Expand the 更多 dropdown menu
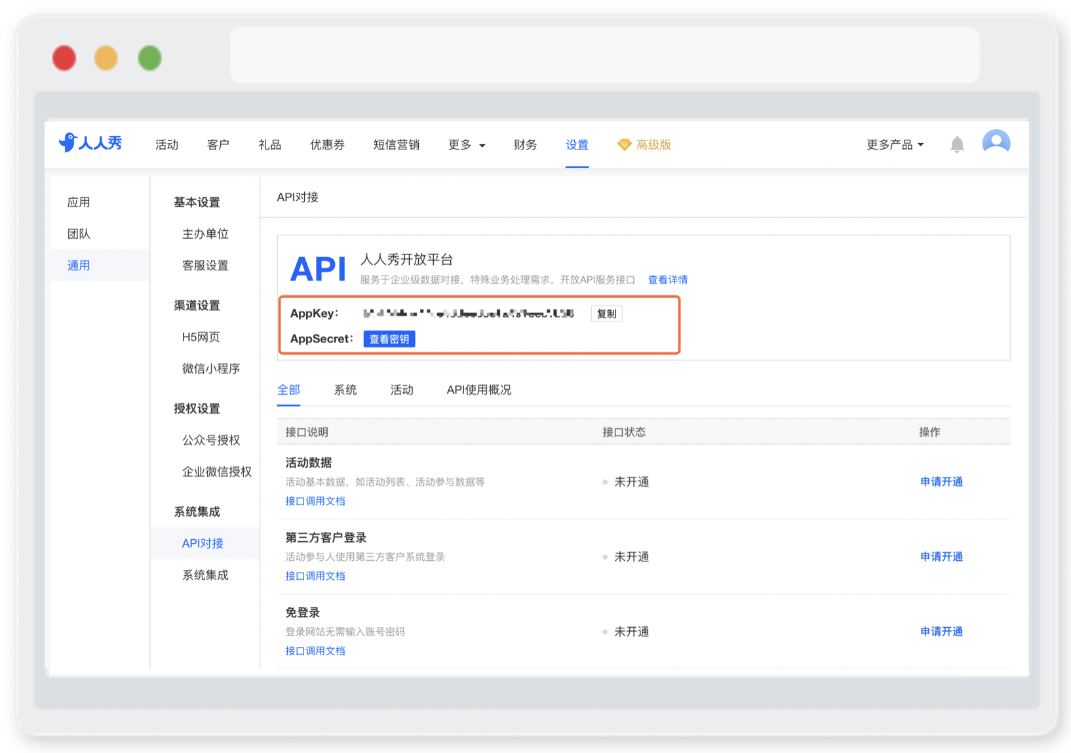The image size is (1071, 753). click(x=467, y=145)
